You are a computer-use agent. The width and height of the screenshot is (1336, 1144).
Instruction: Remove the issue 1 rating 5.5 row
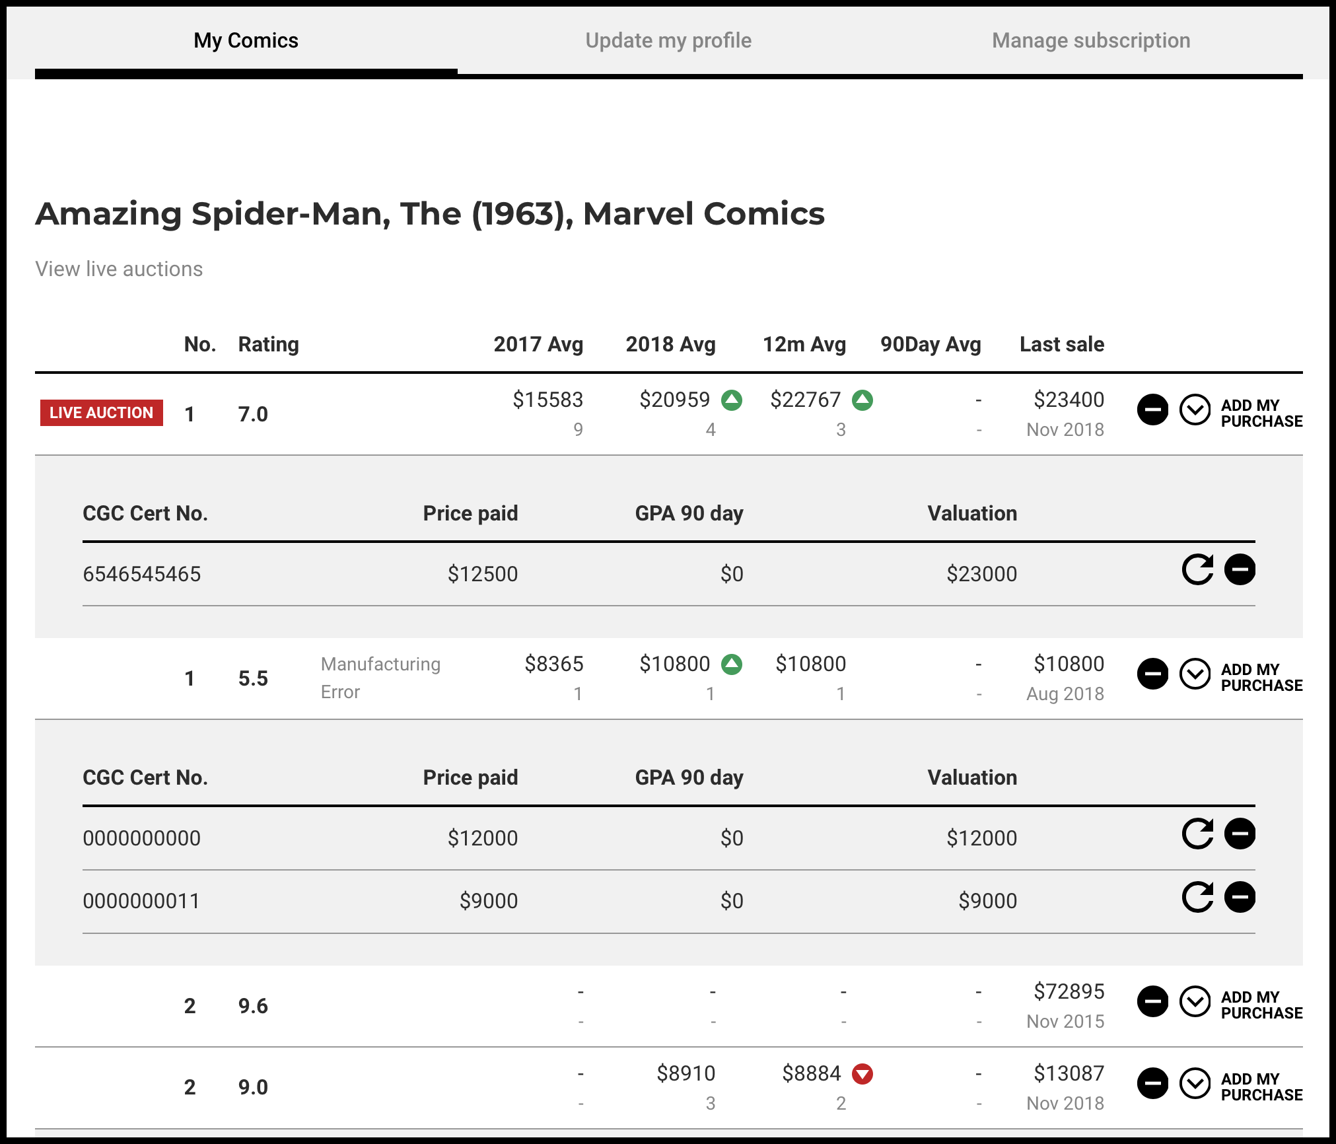click(x=1153, y=674)
